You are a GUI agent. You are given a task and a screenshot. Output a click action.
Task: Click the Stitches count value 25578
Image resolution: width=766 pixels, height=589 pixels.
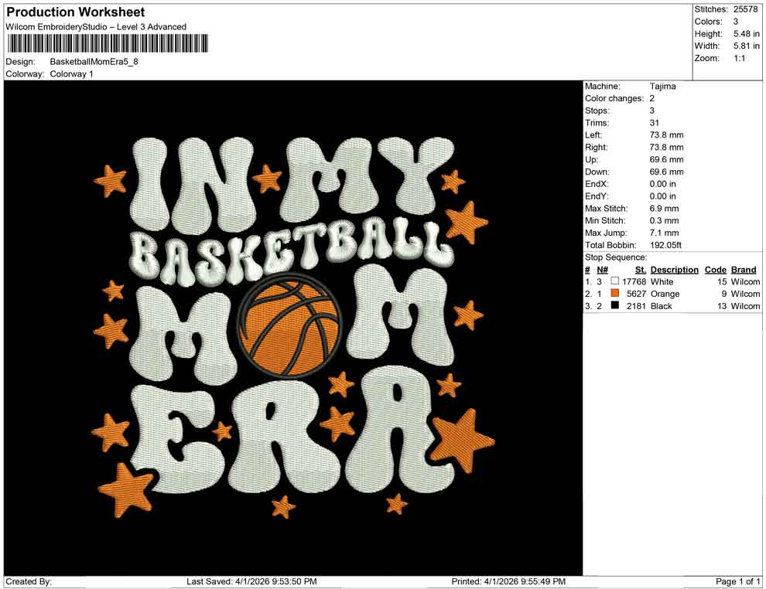click(x=747, y=10)
